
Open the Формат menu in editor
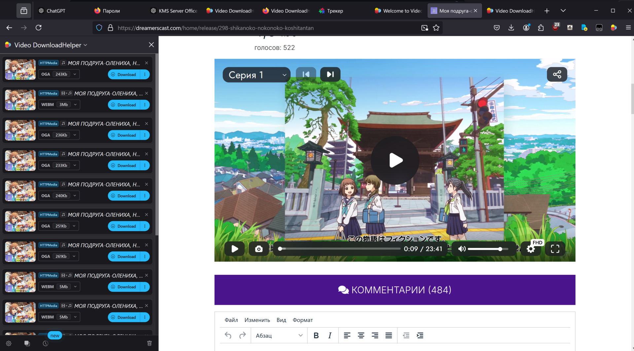pos(302,320)
